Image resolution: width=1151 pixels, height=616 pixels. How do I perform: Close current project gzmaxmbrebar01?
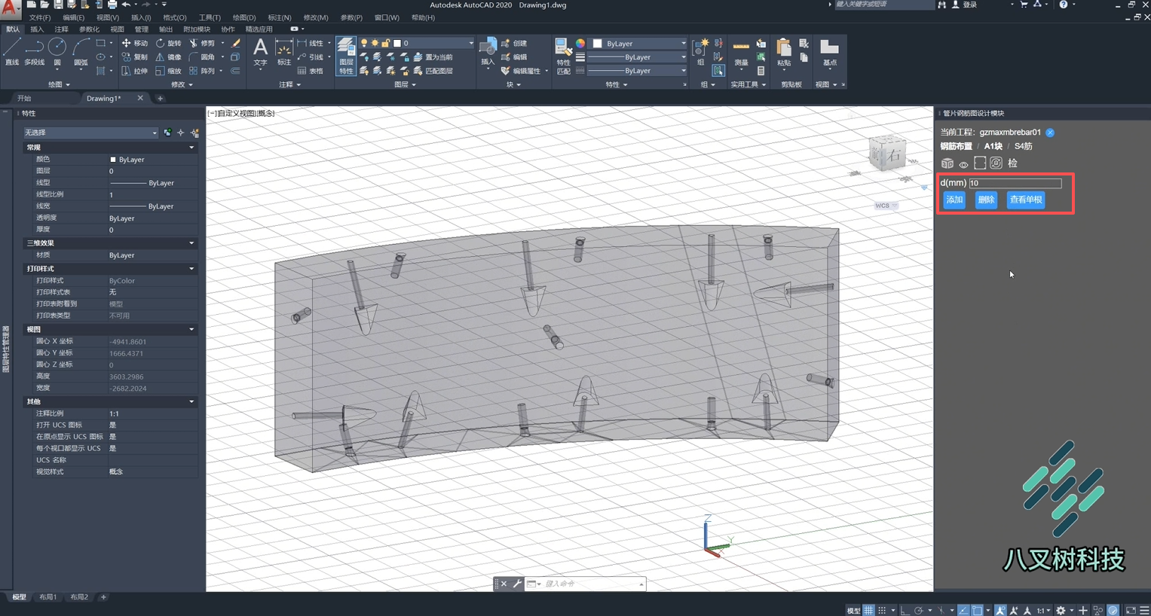(1050, 133)
